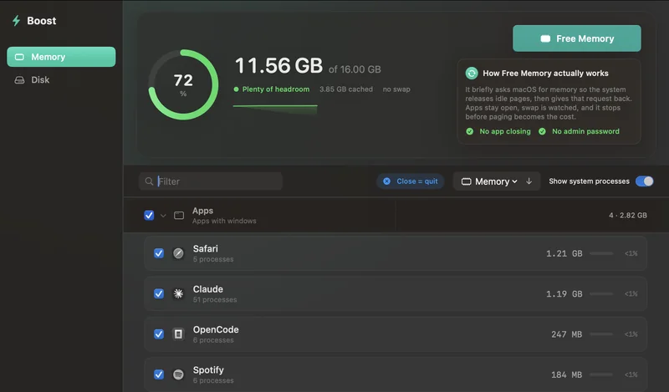The image size is (669, 392).
Task: Uncheck the Spotify checkbox
Action: coord(159,374)
